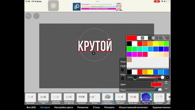The image size is (195, 110).
Task: Pick yellow from the recent colors strip
Action: tap(150, 72)
